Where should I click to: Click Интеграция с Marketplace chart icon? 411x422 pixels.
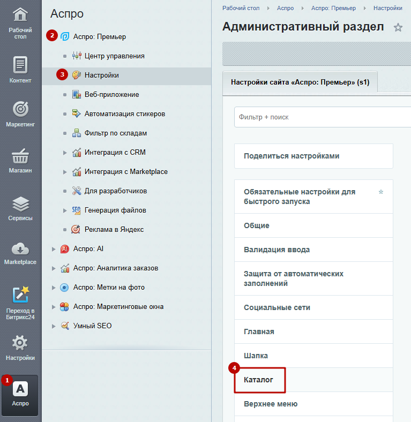click(77, 171)
